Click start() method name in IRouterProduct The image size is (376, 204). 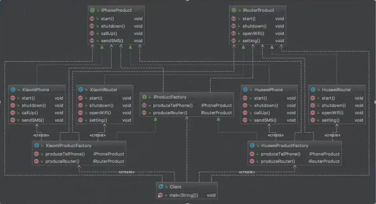[249, 19]
